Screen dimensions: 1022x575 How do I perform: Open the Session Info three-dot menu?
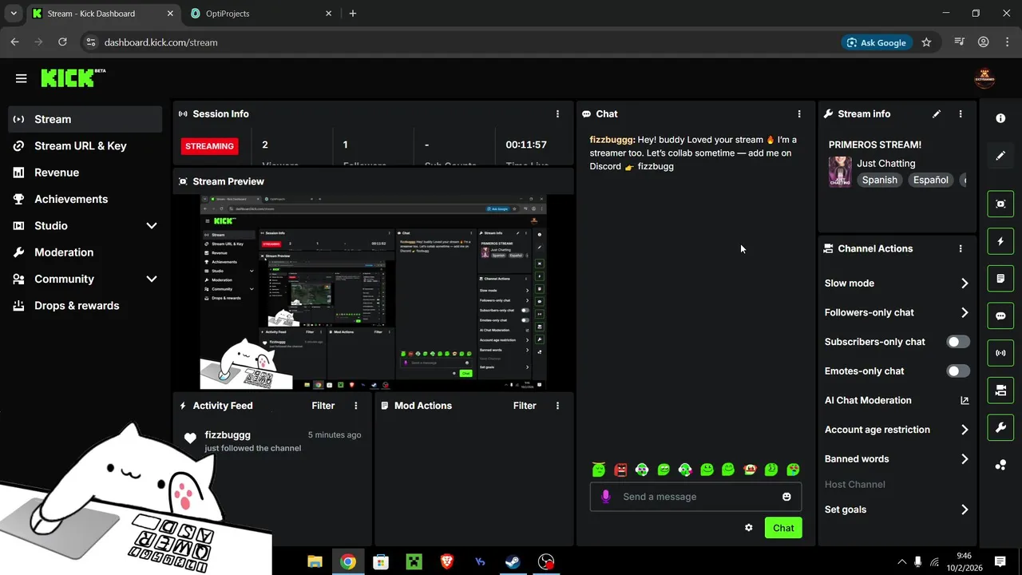[x=557, y=114]
